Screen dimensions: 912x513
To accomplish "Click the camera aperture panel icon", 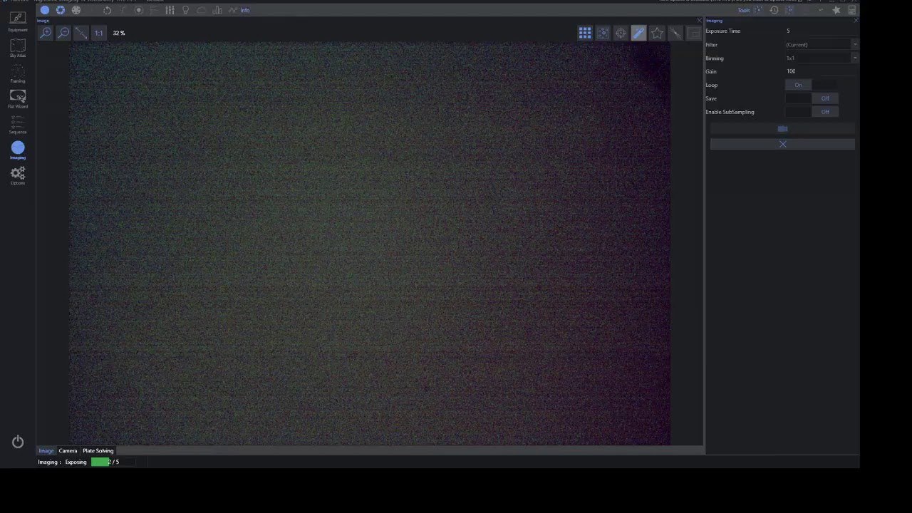I will (x=61, y=10).
